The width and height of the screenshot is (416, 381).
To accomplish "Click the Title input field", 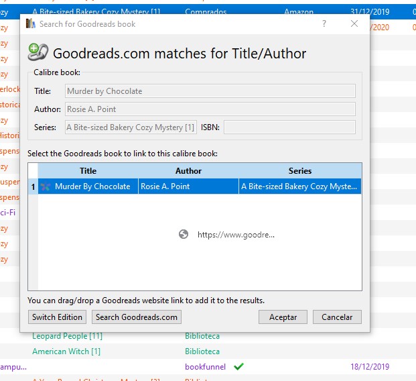I will coord(210,91).
